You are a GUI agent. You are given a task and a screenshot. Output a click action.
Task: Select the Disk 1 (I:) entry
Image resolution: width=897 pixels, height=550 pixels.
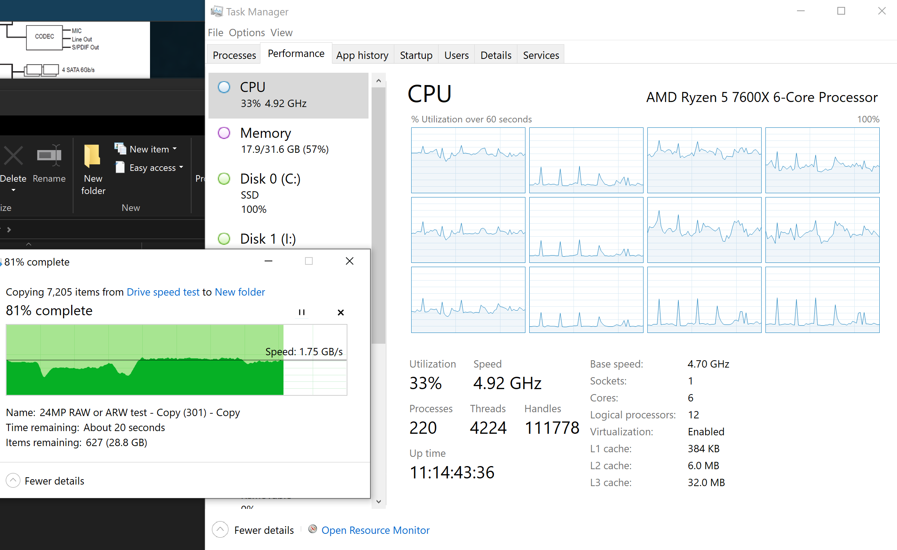(x=288, y=239)
